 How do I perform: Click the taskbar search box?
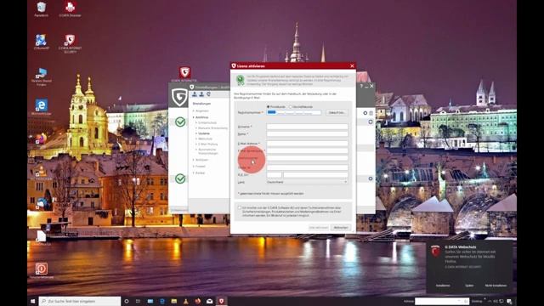coord(80,301)
